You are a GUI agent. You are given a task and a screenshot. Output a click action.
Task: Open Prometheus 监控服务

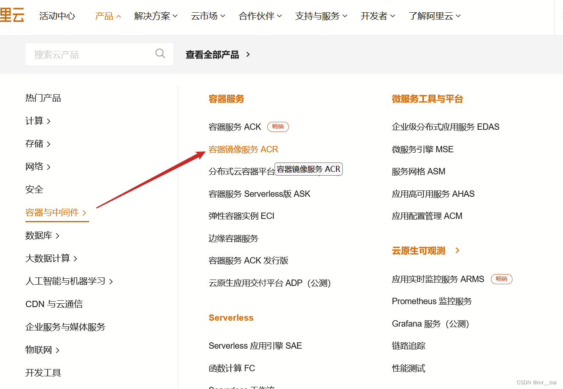(432, 301)
